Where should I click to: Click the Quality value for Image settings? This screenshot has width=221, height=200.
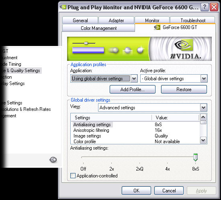(161, 136)
